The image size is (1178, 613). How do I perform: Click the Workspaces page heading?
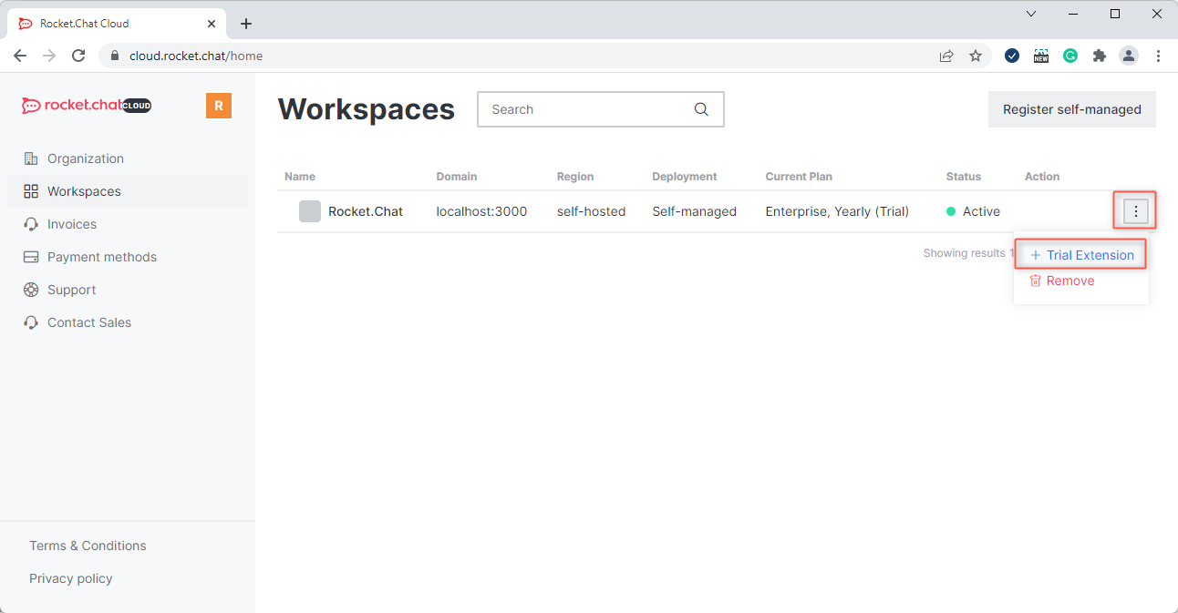[367, 109]
